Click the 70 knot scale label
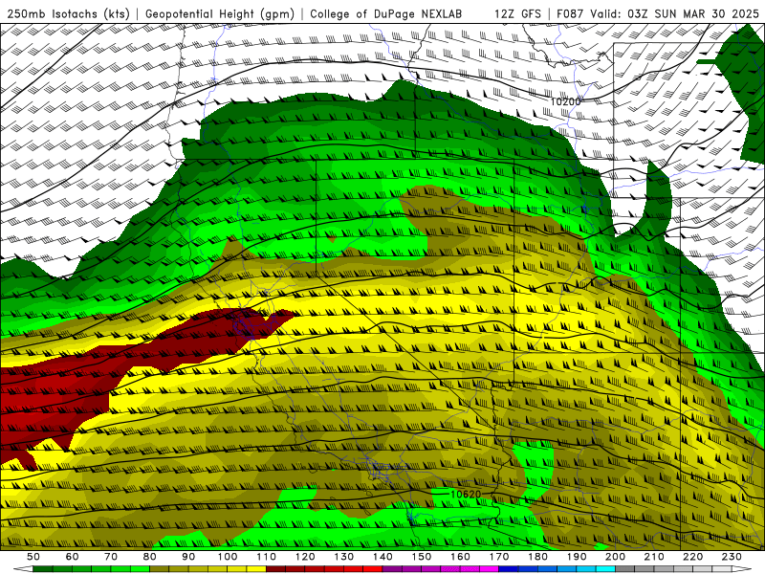This screenshot has height=574, width=765. click(111, 557)
